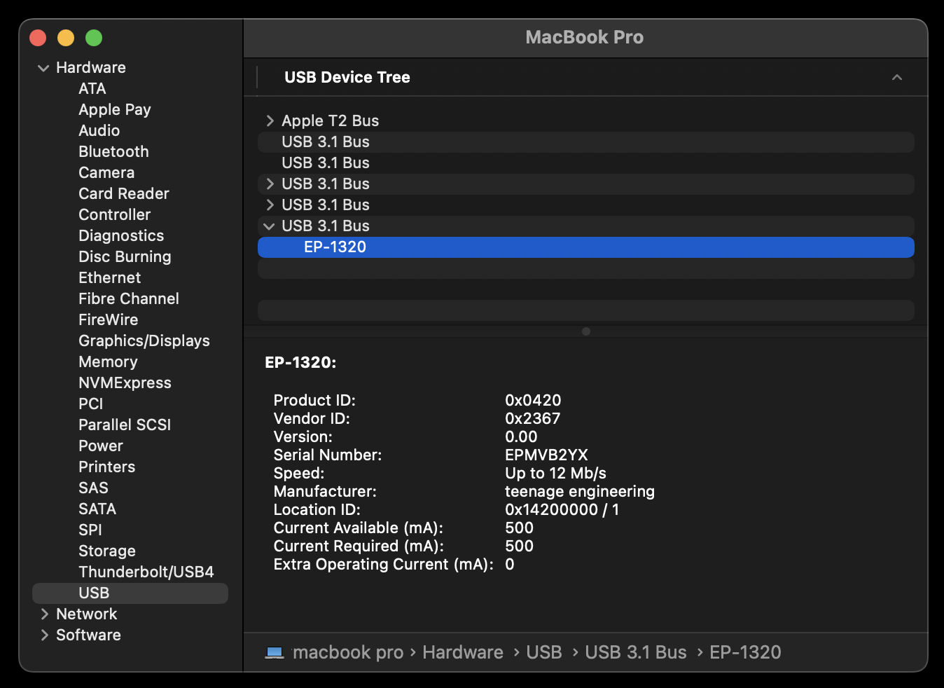Select the Hardware sidebar category label

(91, 68)
